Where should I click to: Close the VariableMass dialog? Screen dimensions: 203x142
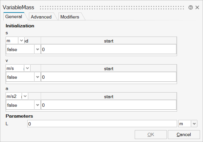[x=197, y=7]
